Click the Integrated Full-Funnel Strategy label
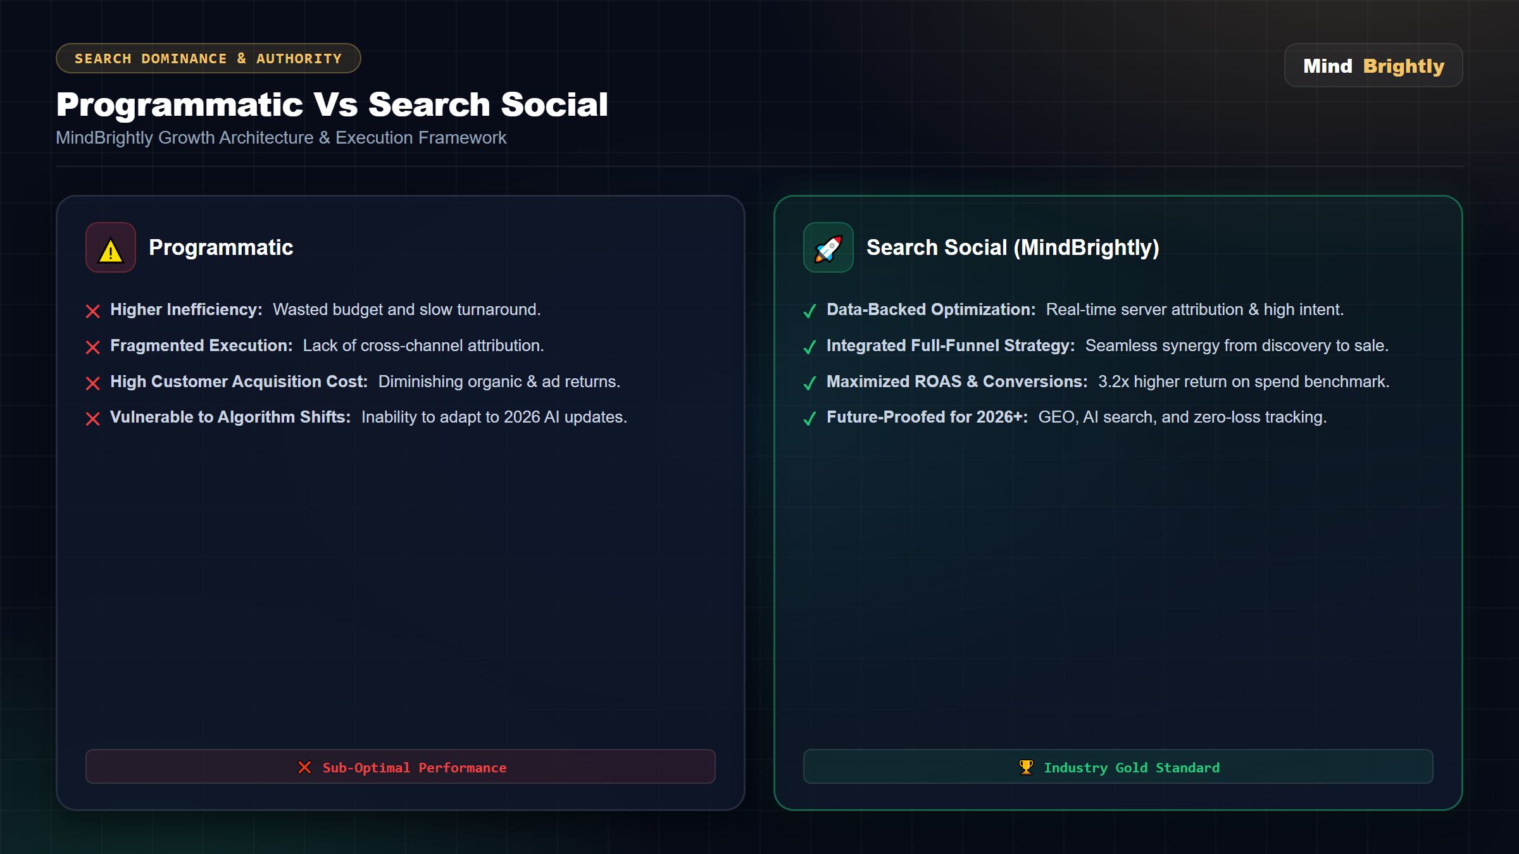 coord(951,345)
